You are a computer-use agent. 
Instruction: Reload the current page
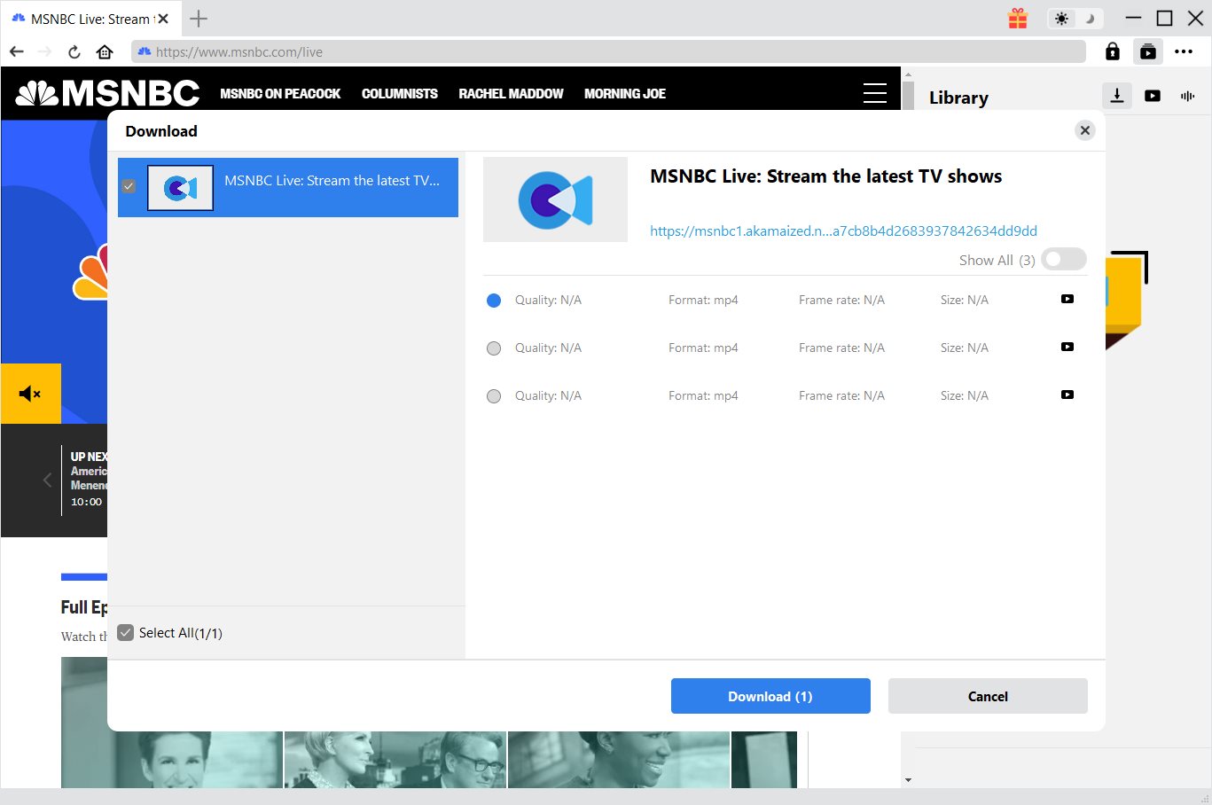74,52
